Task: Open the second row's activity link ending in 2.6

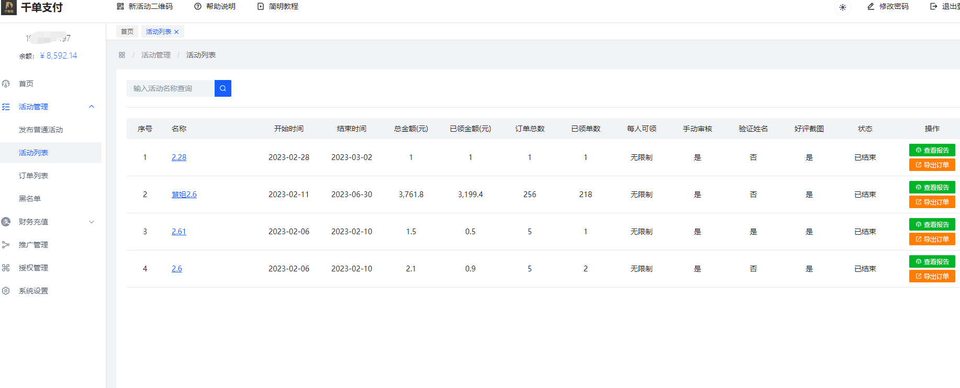Action: click(x=184, y=195)
